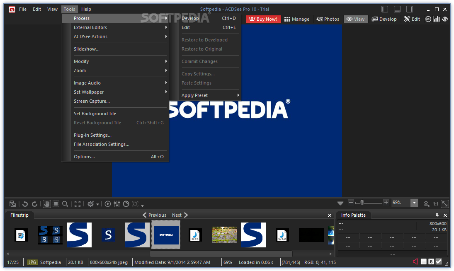The image size is (454, 271).
Task: Open the File menu
Action: point(22,9)
